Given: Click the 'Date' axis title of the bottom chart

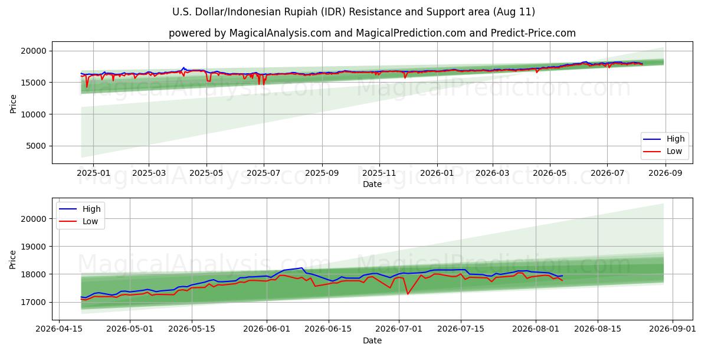Looking at the screenshot, I should tap(372, 341).
